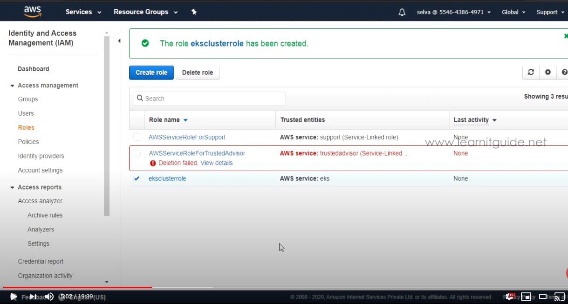Viewport: 568px width, 304px height.
Task: Open table settings gear icon
Action: [548, 72]
